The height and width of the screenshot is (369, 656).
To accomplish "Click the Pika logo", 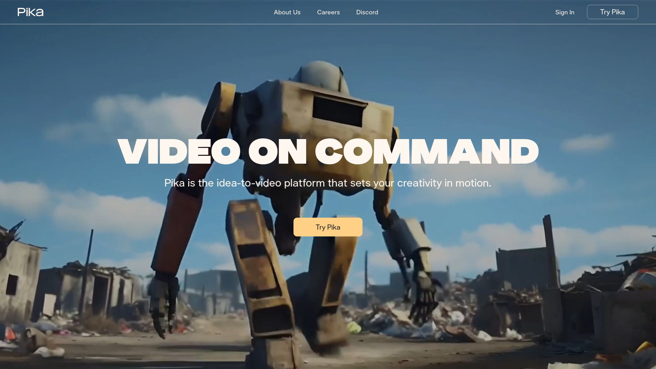I will point(30,12).
